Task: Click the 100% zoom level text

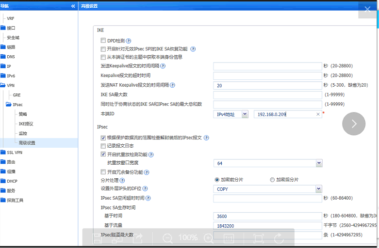Action: click(188, 237)
